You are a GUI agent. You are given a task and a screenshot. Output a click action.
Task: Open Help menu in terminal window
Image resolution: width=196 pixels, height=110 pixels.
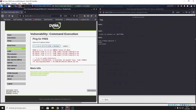101,20
